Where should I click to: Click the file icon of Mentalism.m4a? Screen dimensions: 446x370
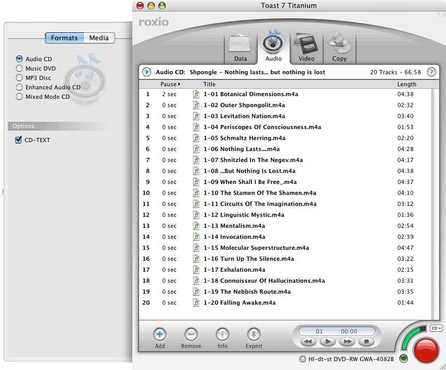[196, 226]
